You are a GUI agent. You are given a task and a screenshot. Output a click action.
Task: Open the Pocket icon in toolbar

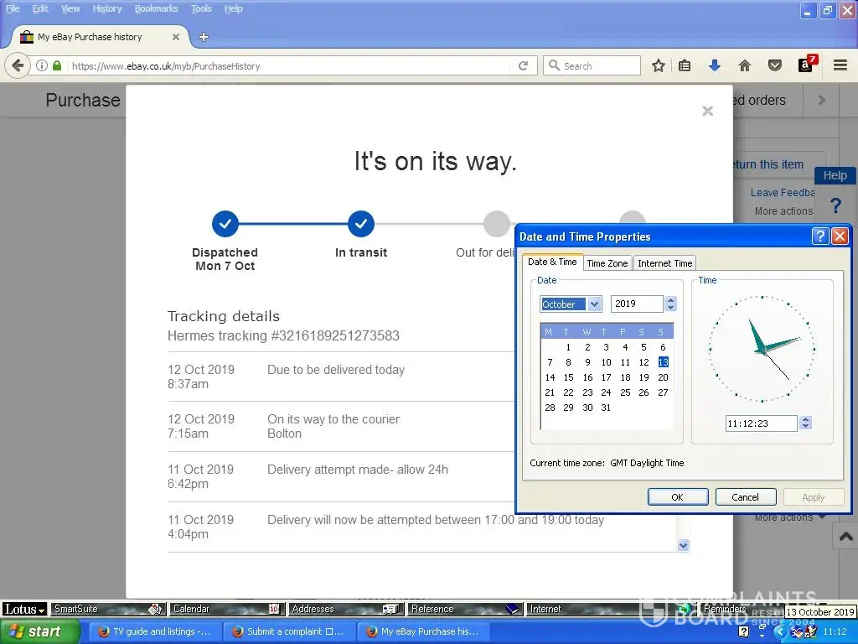pyautogui.click(x=775, y=65)
